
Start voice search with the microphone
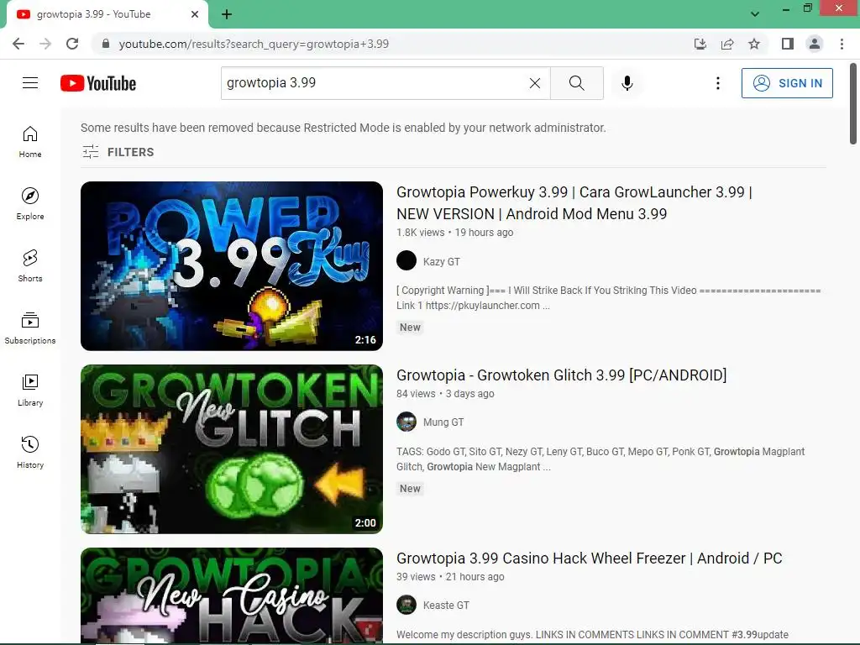(x=627, y=83)
